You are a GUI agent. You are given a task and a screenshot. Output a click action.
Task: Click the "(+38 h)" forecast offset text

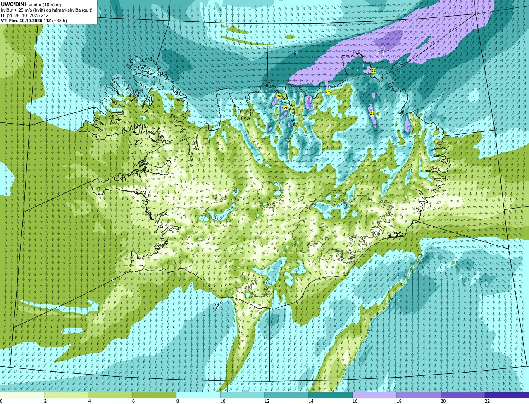point(60,21)
